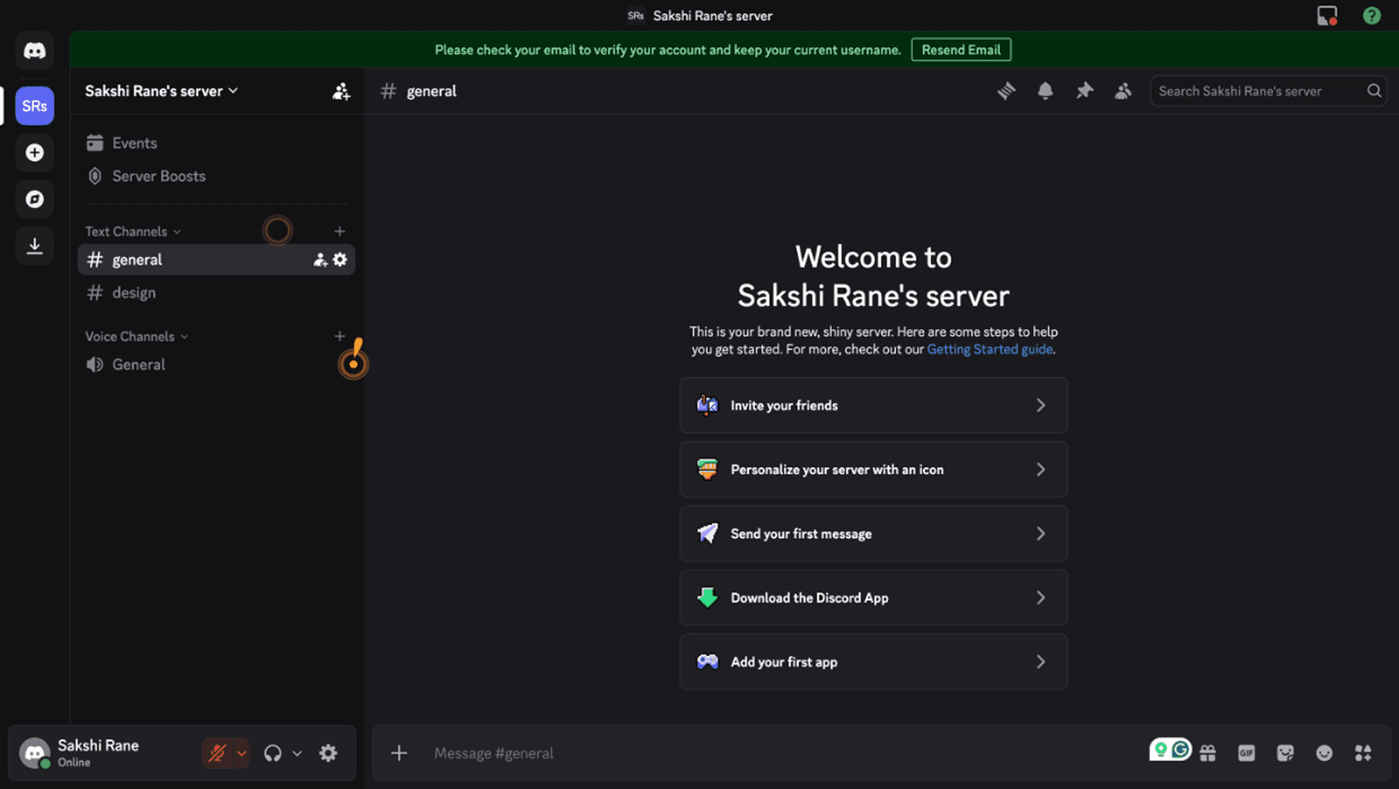The width and height of the screenshot is (1399, 789).
Task: Open Server Boosts in the sidebar
Action: 216,176
